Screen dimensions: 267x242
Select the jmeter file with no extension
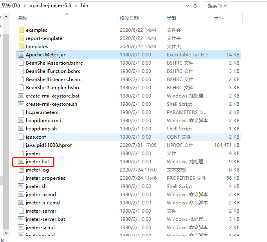[33, 154]
